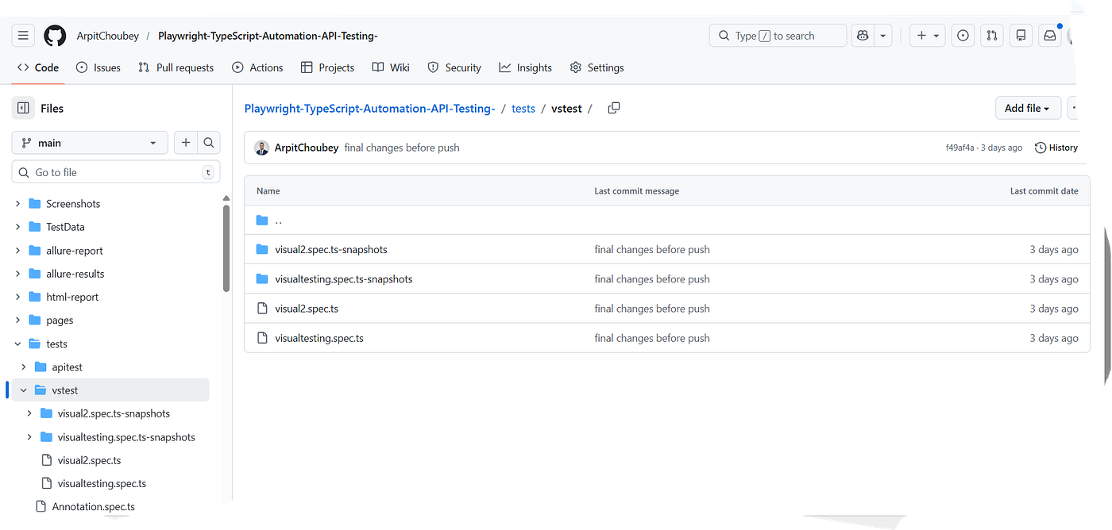Expand the html-report folder chevron
The image size is (1112, 530).
coord(18,297)
